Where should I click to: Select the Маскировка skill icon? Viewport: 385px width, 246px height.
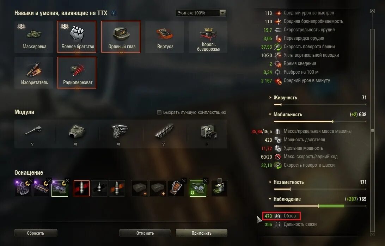click(34, 37)
